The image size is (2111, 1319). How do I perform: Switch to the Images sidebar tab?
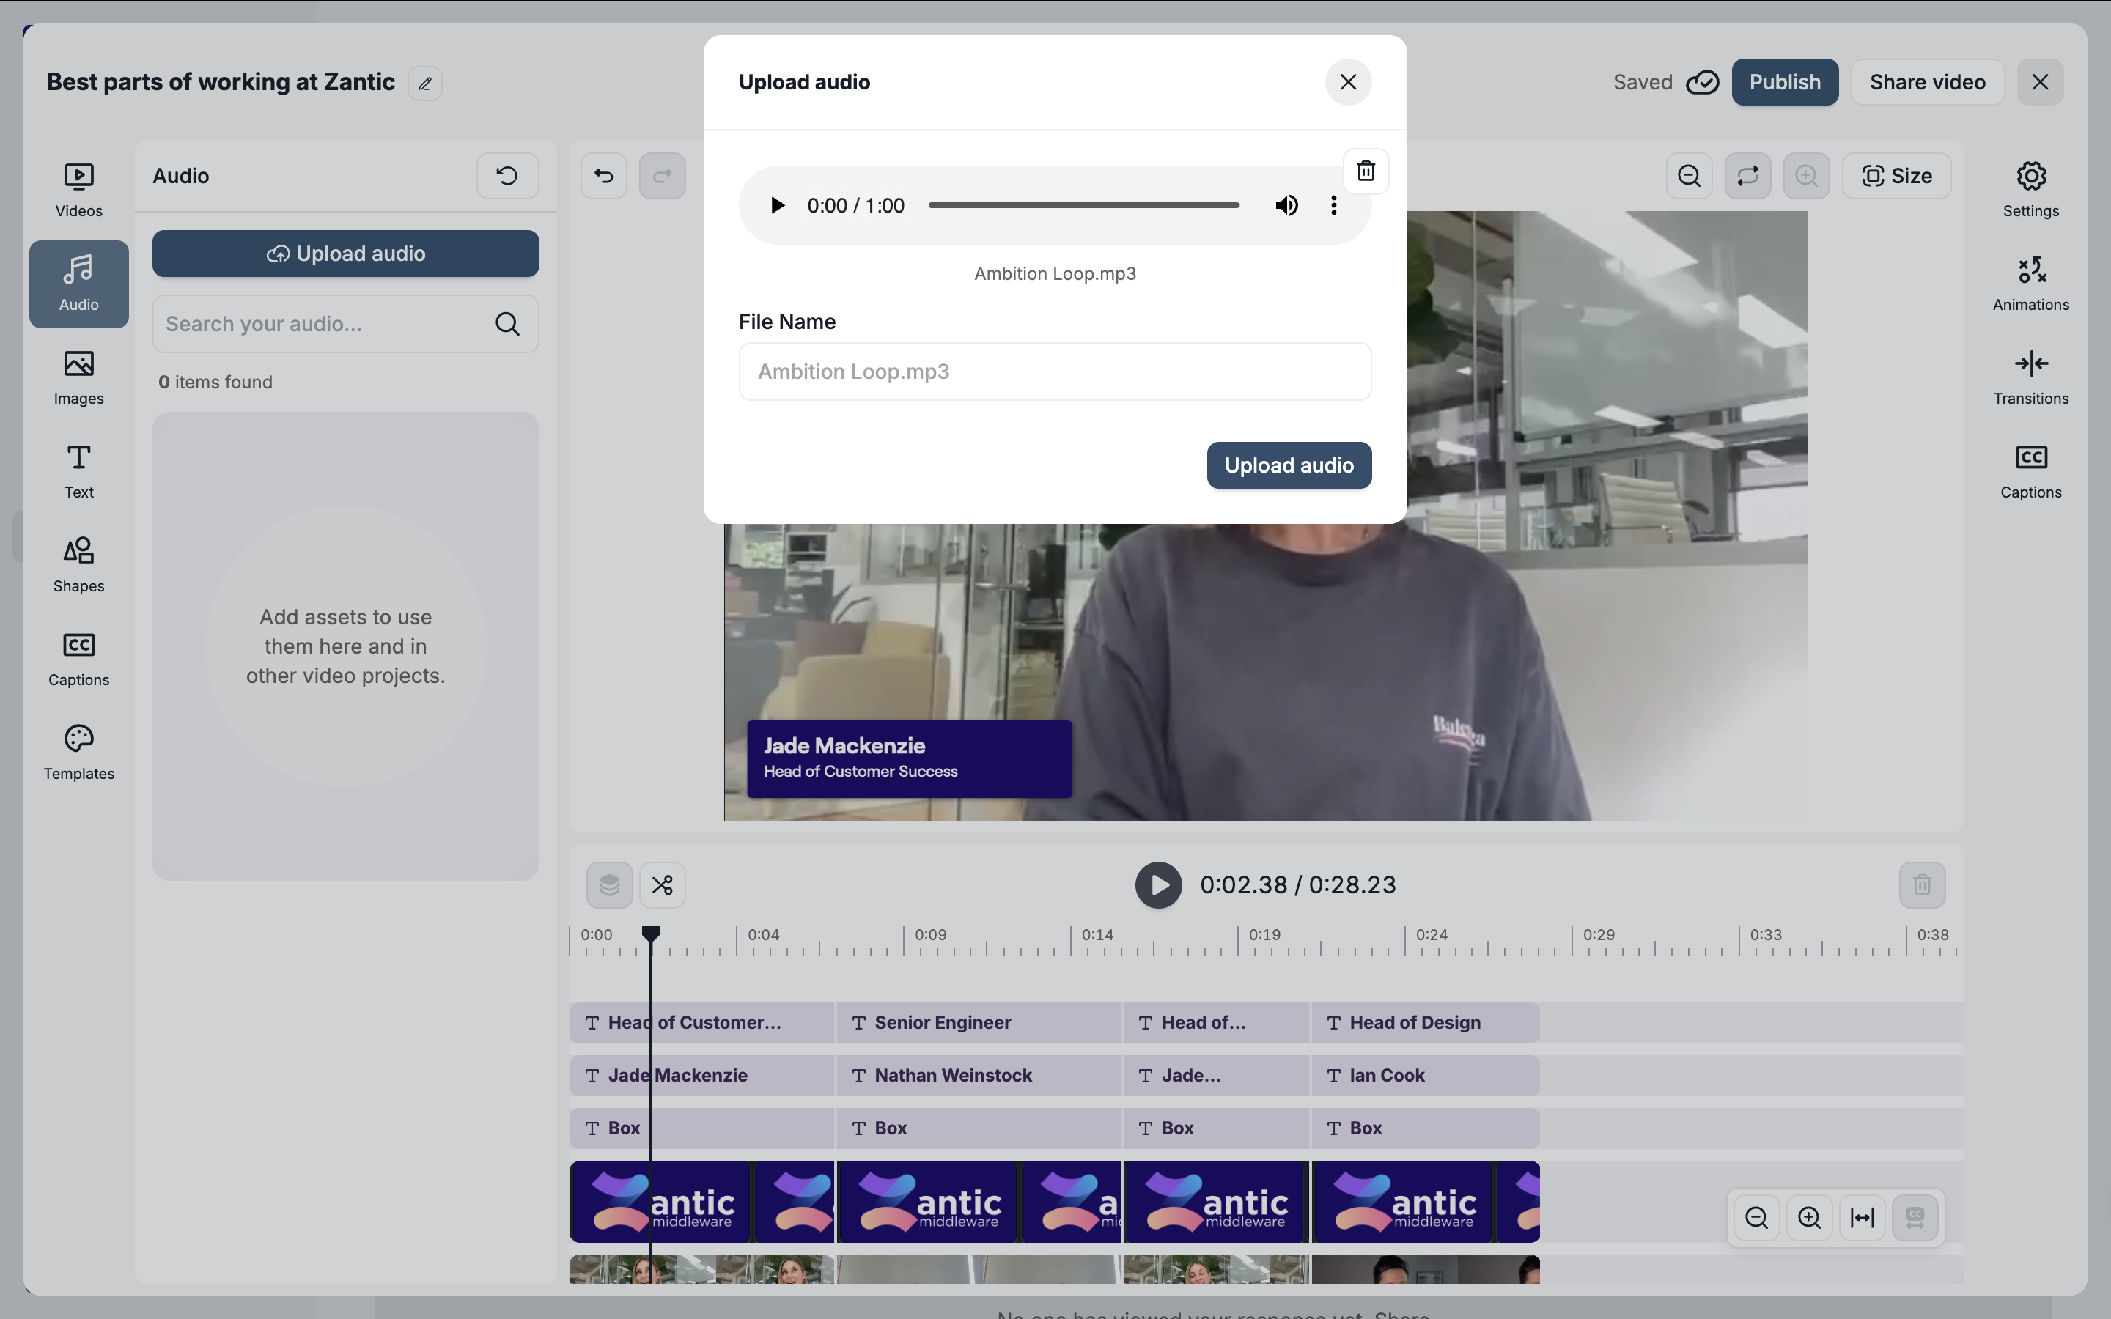(x=78, y=377)
